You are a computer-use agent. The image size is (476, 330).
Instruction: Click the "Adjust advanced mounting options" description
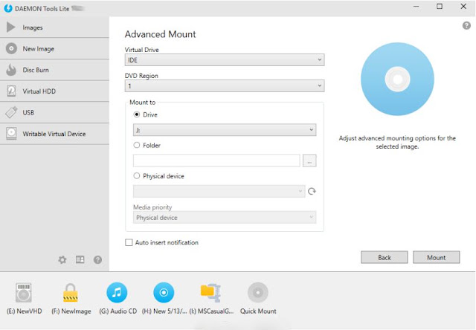pyautogui.click(x=397, y=142)
